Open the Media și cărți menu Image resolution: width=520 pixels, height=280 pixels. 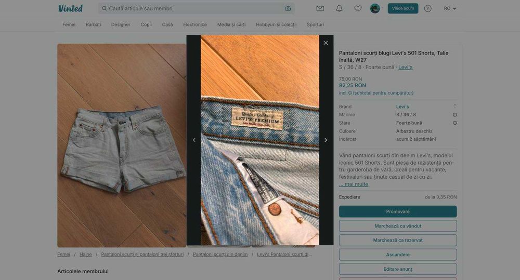point(231,24)
